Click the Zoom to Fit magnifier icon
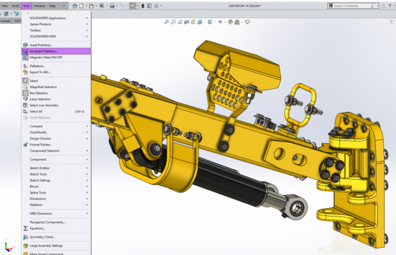This screenshot has height=255, width=396. tap(167, 22)
